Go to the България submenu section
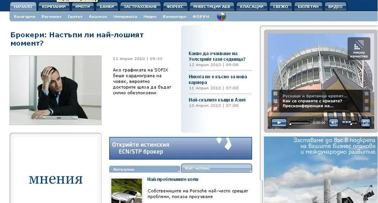The image size is (378, 203). click(x=25, y=17)
